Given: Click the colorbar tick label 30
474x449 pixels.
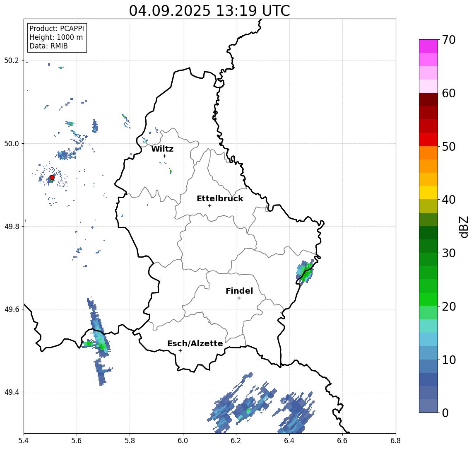Looking at the screenshot, I should tap(449, 253).
